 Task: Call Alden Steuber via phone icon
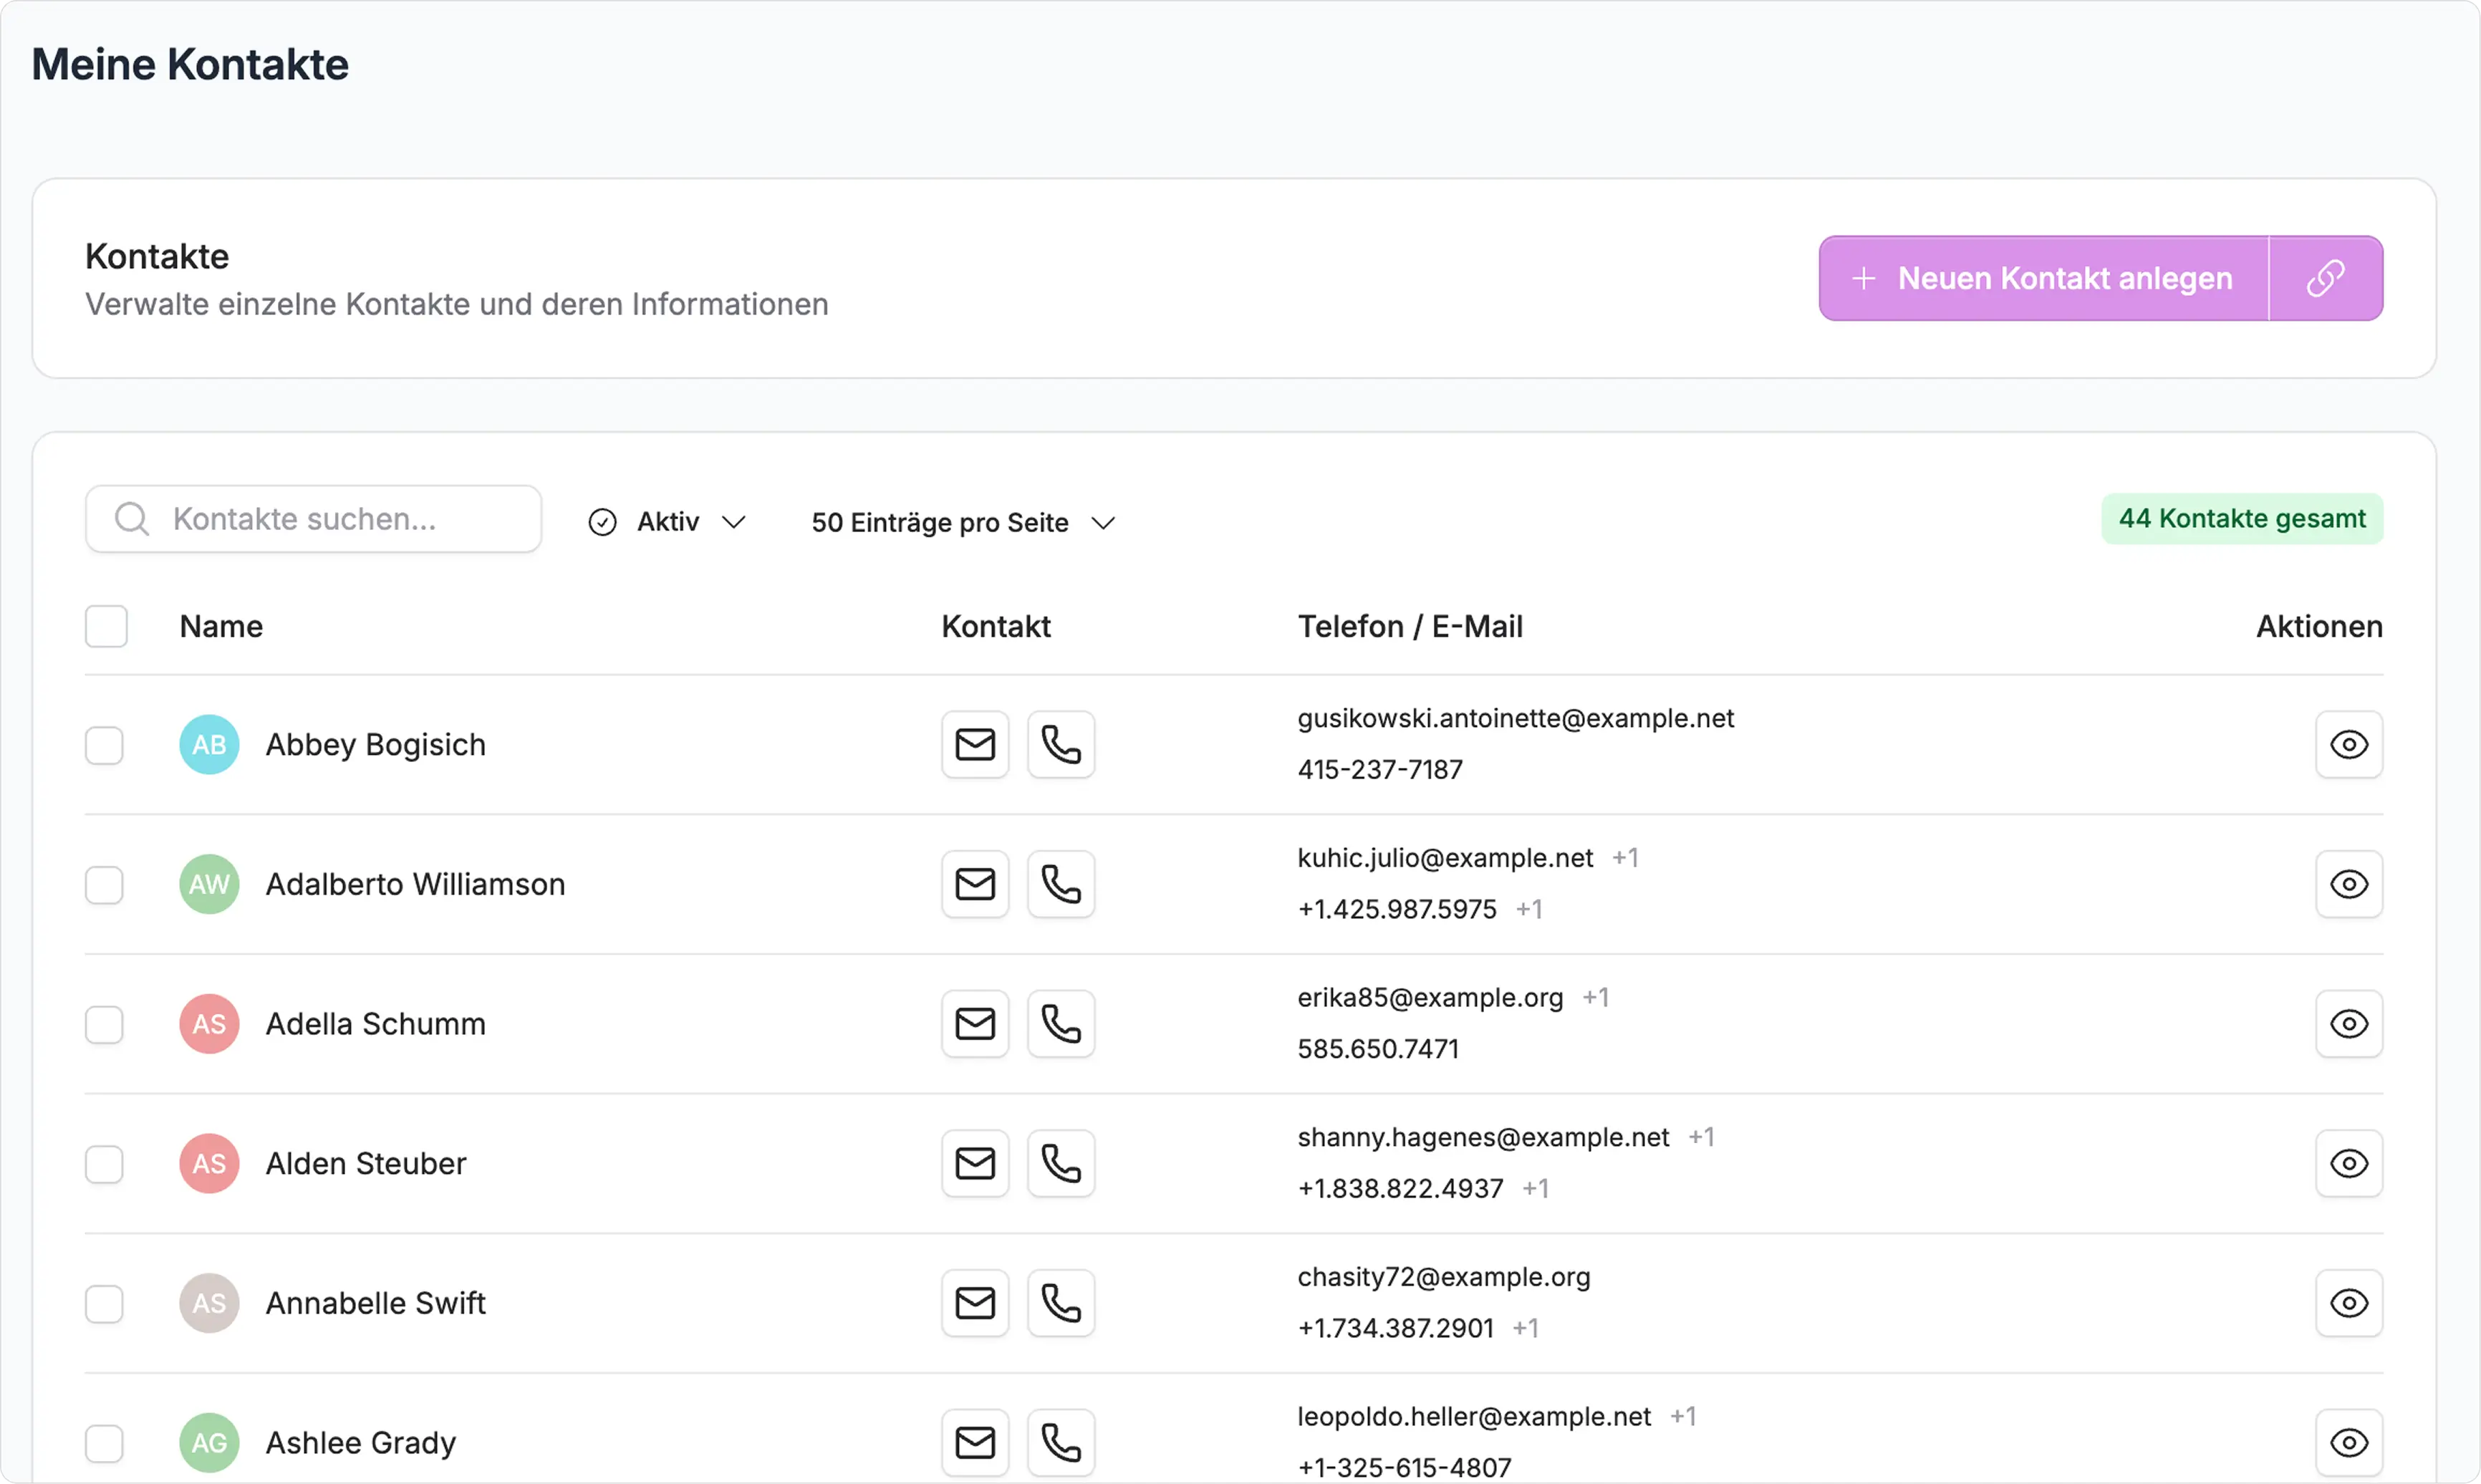1061,1164
